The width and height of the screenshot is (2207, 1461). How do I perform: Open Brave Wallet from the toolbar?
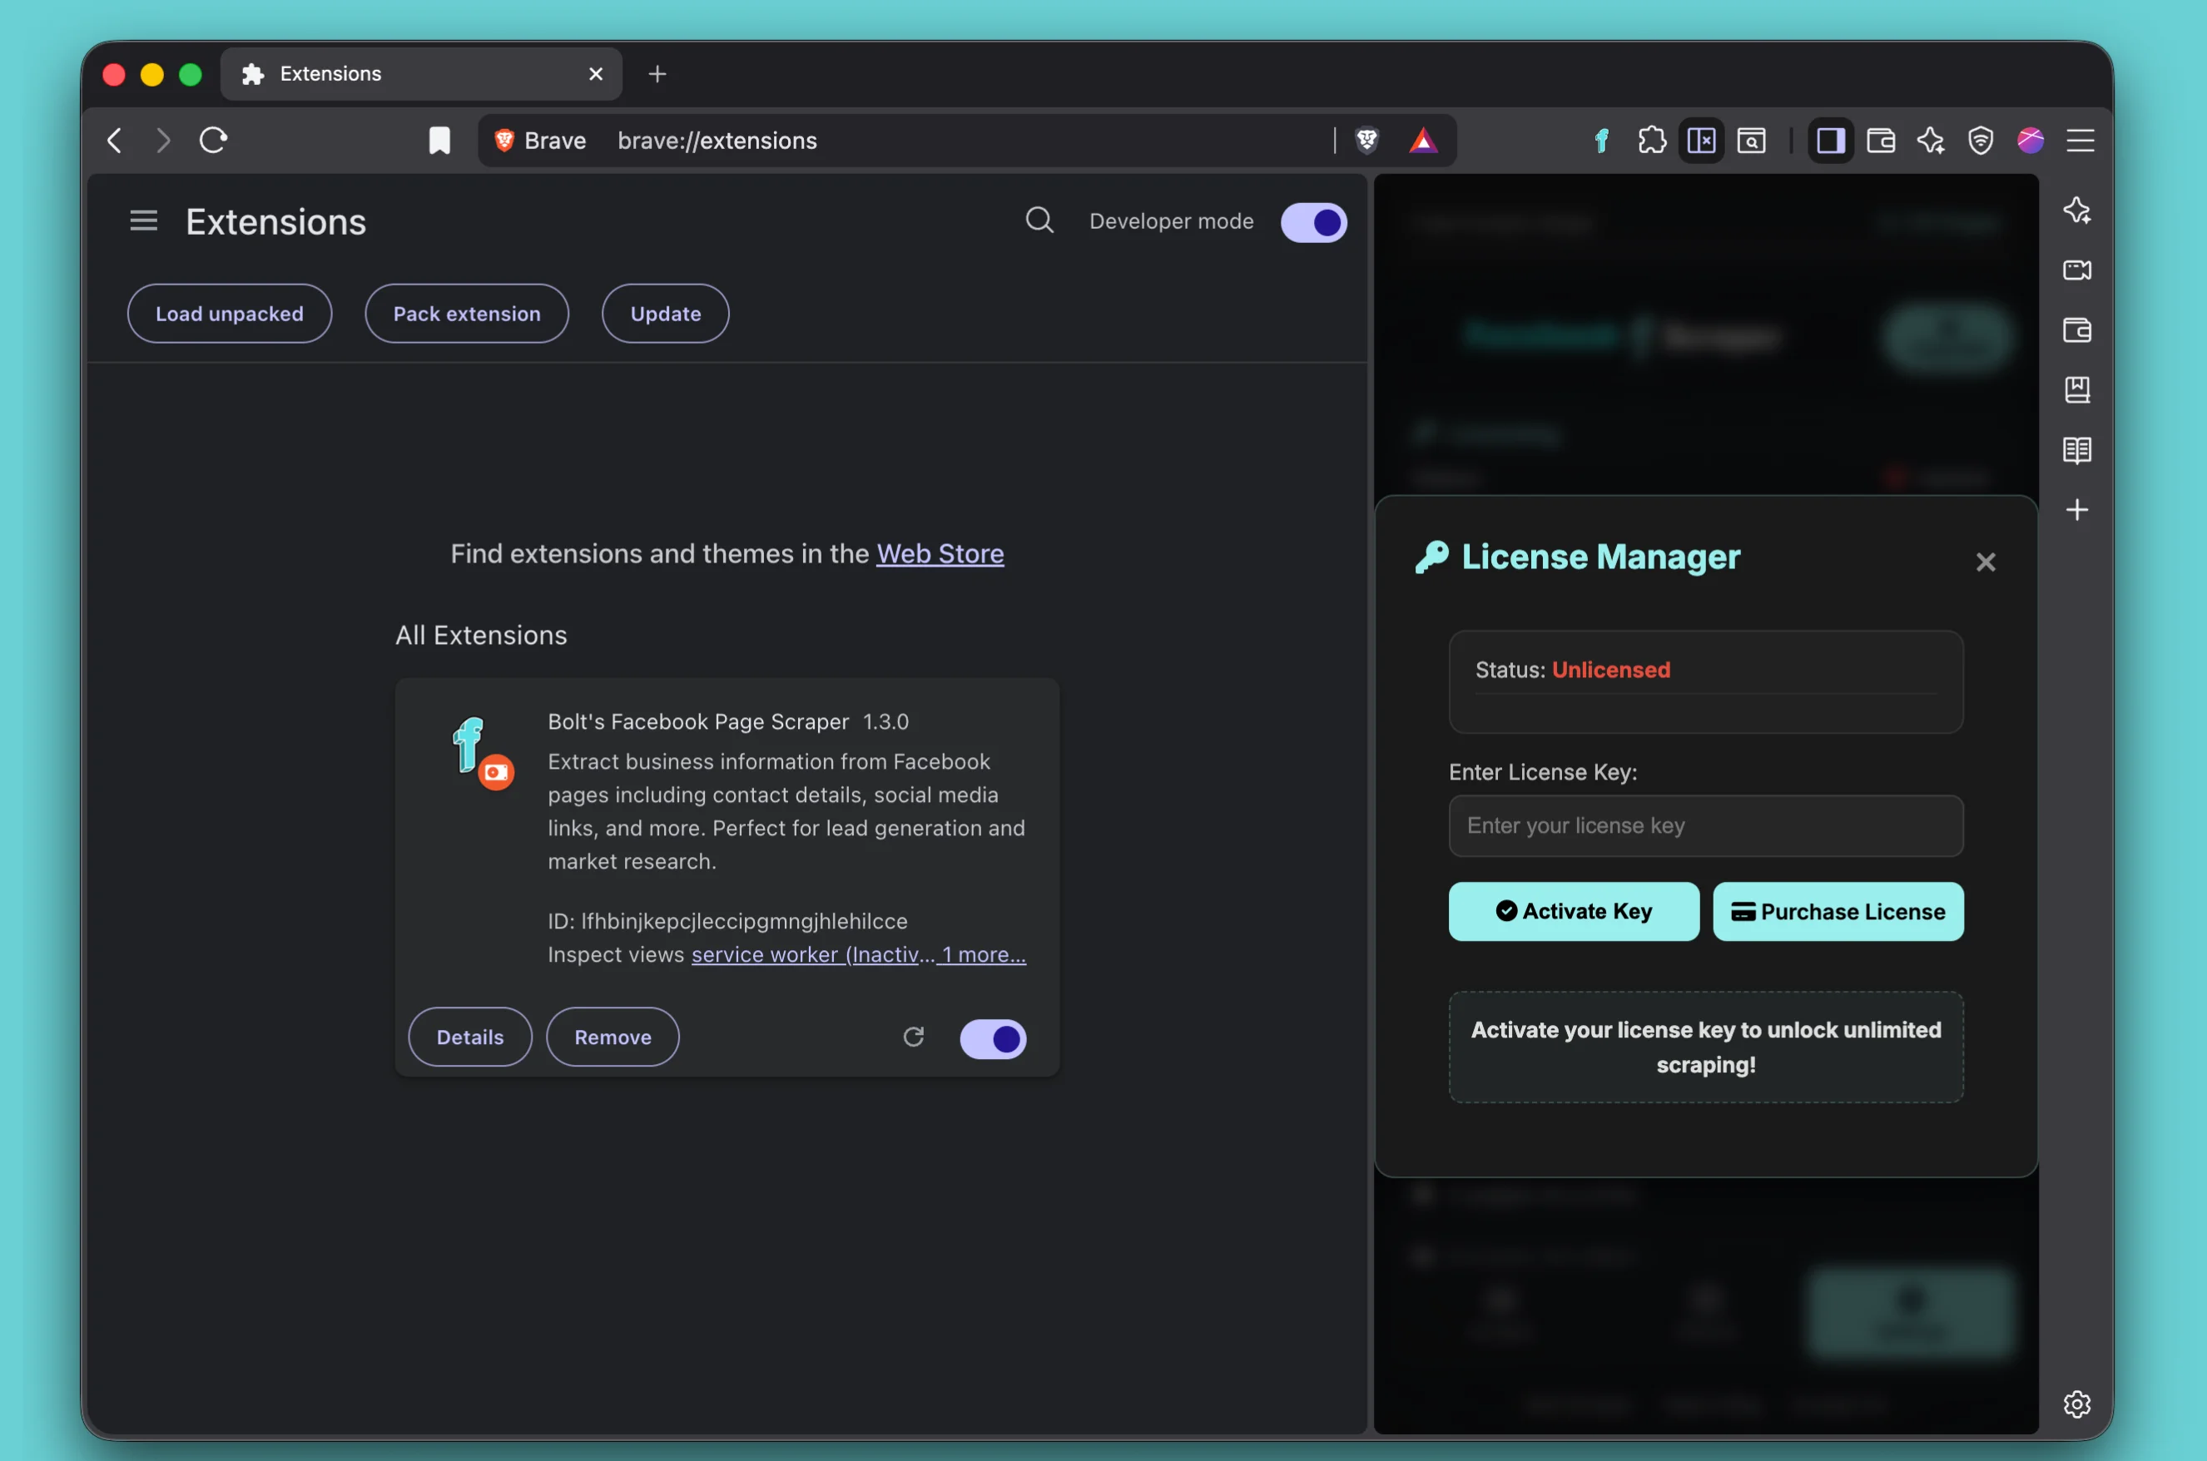pyautogui.click(x=1881, y=141)
